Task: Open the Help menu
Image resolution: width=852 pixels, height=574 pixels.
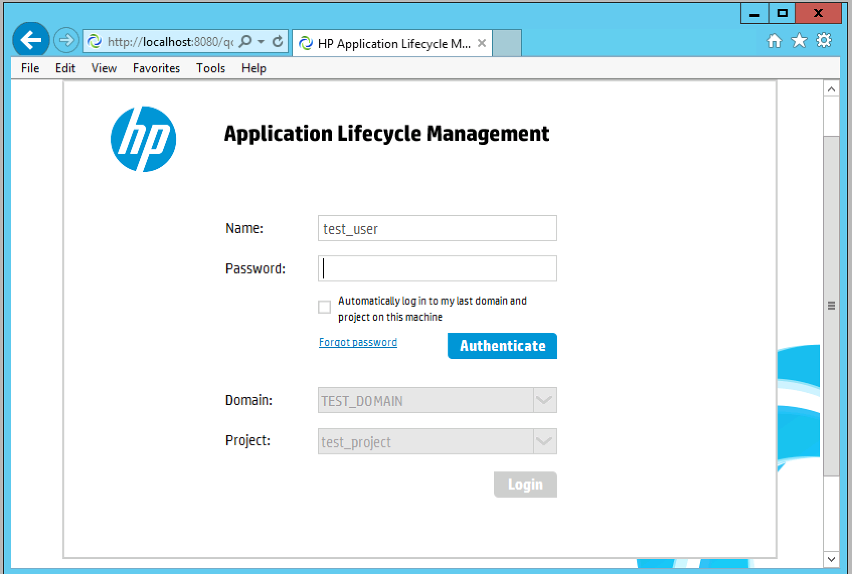Action: click(x=253, y=68)
